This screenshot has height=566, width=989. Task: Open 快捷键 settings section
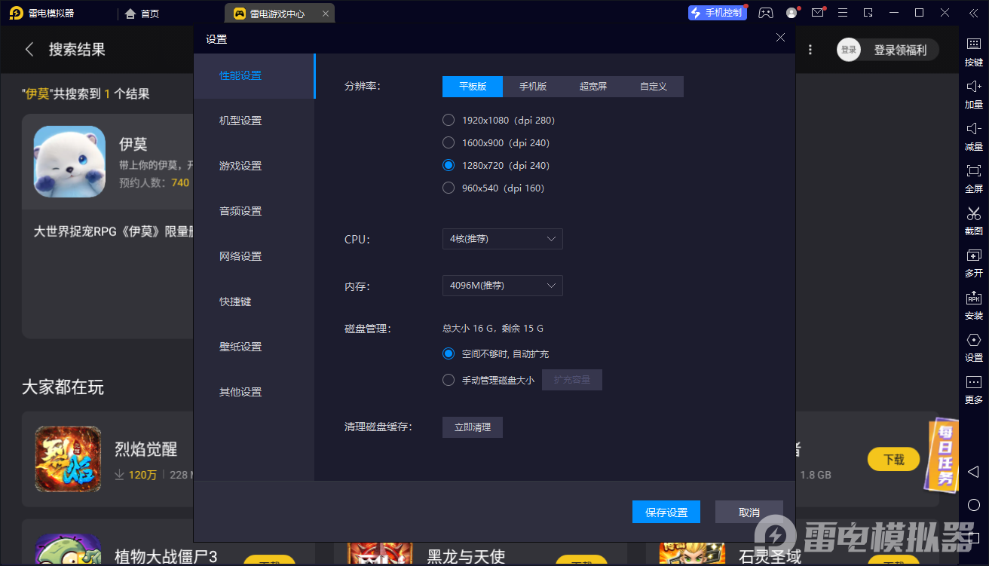[x=254, y=301]
